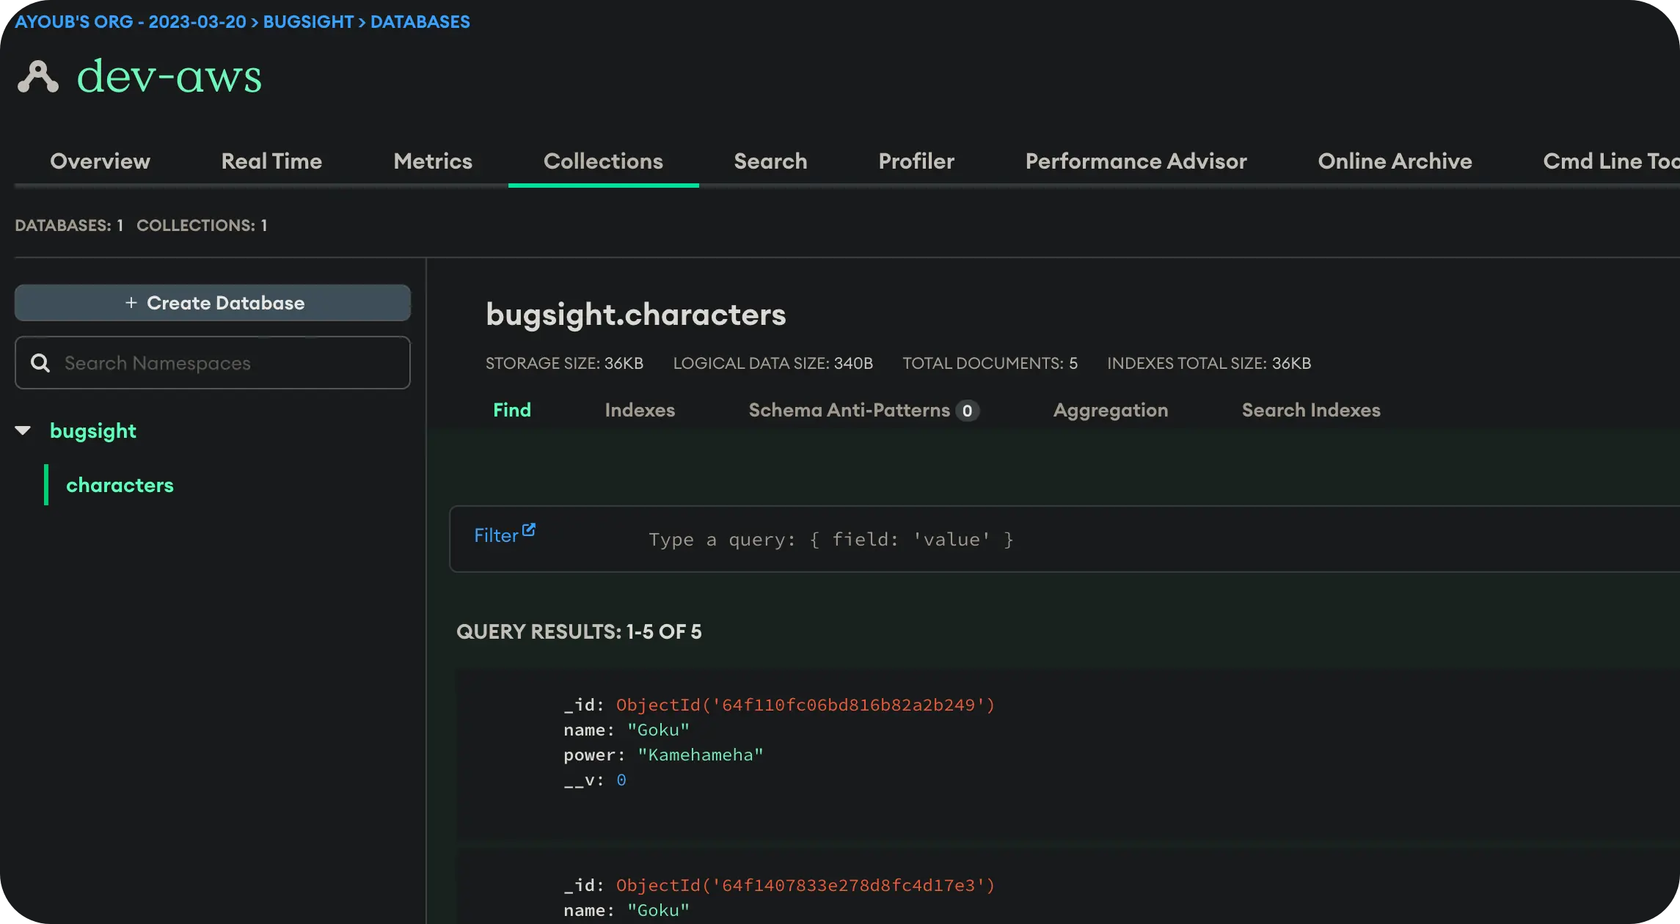This screenshot has height=924, width=1680.
Task: Click the plus icon on Create Database
Action: coord(131,303)
